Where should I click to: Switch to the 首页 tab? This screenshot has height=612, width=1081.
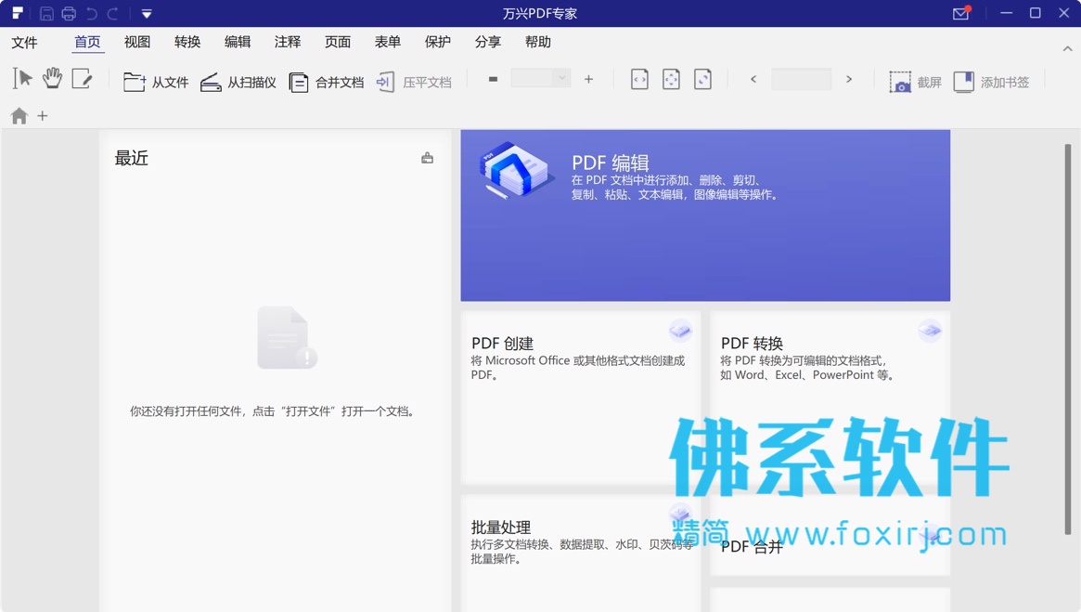pos(87,42)
